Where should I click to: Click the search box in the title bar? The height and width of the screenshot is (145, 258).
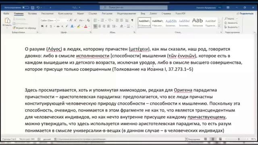pos(133,7)
